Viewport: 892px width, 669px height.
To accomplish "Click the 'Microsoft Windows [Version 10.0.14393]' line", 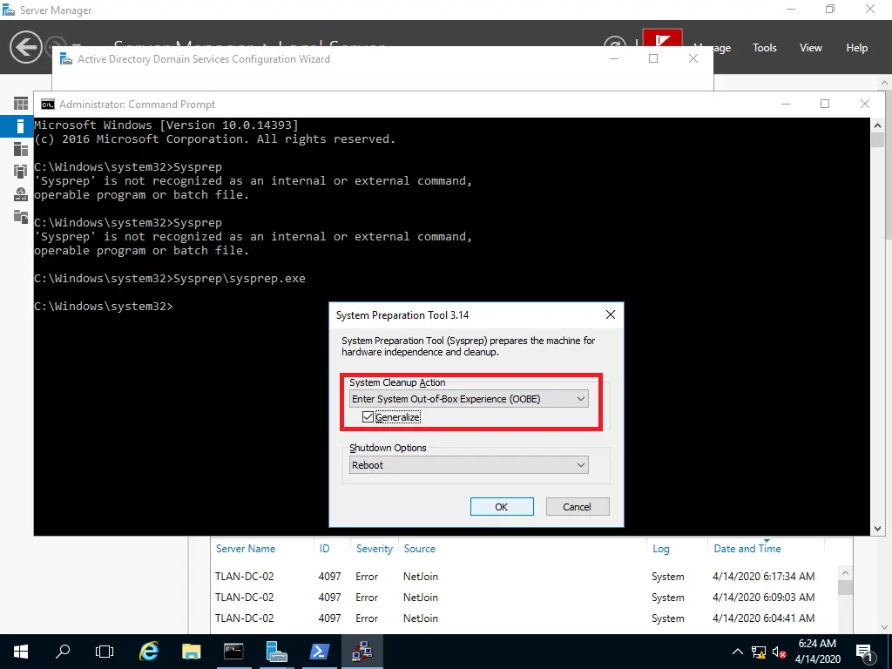I will [166, 125].
